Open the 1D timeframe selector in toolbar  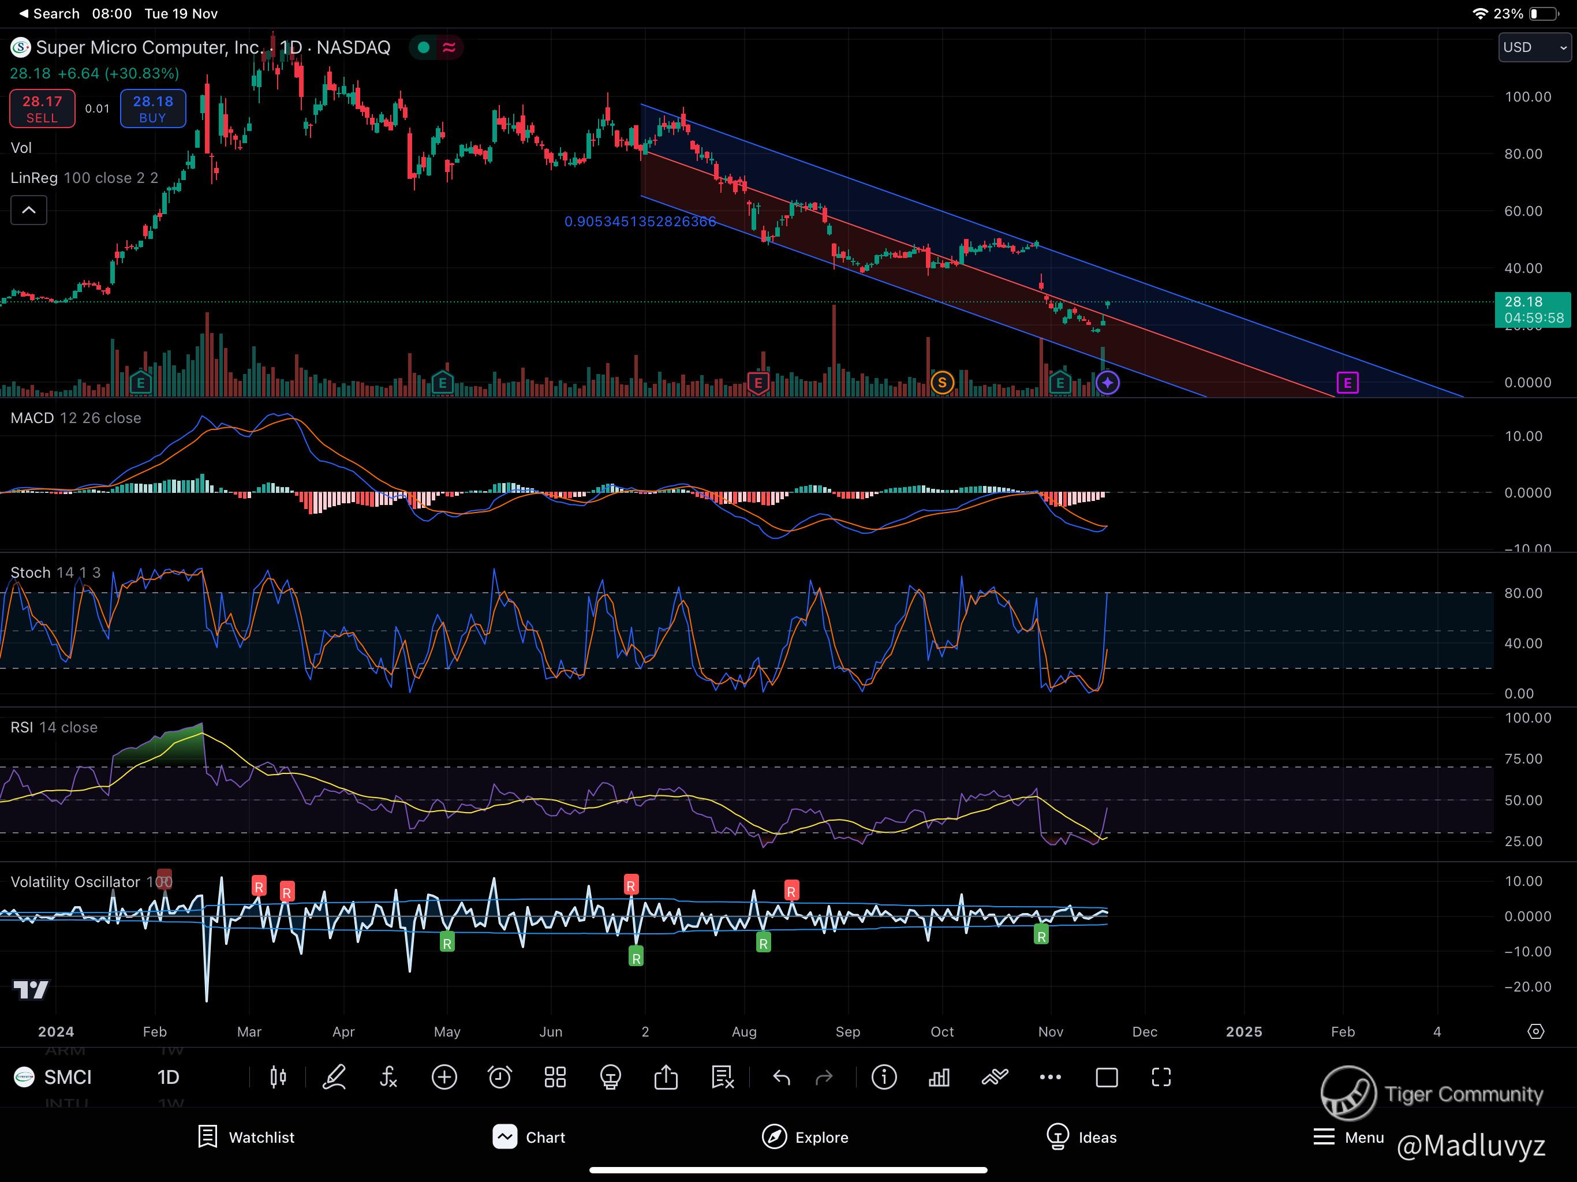(x=168, y=1077)
